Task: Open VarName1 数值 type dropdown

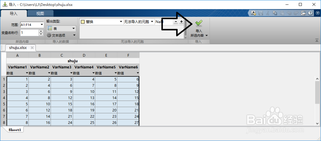Action: click(27, 73)
